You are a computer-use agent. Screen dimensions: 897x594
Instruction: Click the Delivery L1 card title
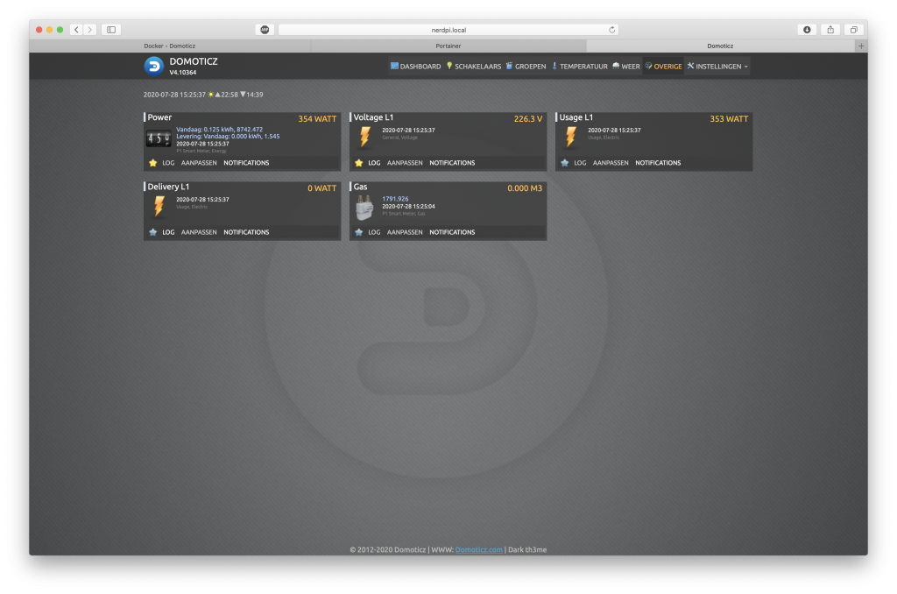[168, 187]
